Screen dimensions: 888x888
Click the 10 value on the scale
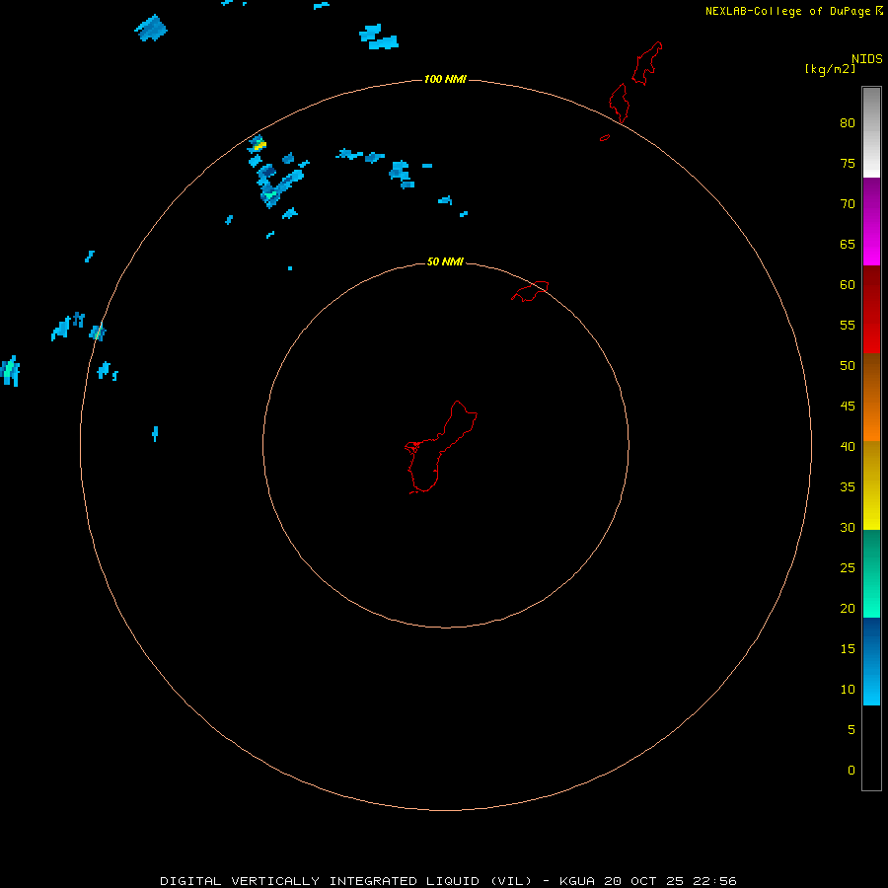tap(848, 690)
